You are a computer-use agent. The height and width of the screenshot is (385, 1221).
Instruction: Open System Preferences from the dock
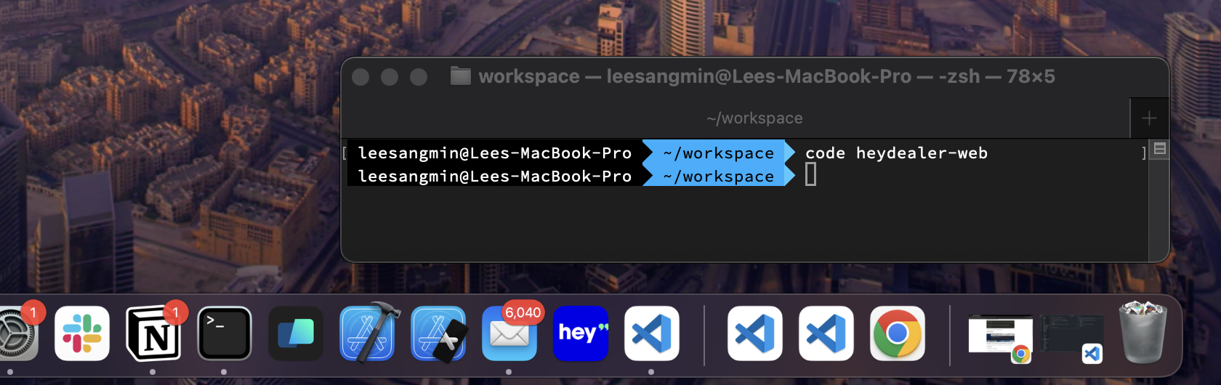click(15, 334)
